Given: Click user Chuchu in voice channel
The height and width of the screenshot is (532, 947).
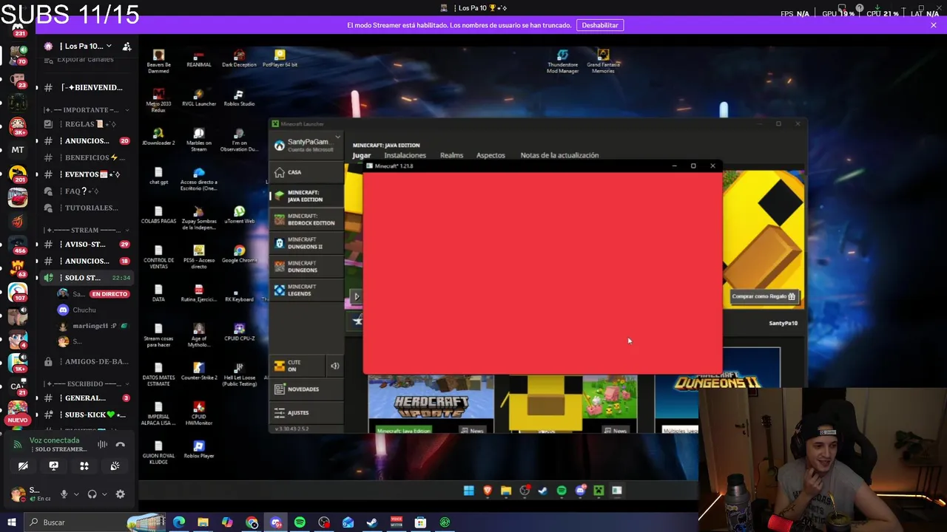Looking at the screenshot, I should click(84, 310).
